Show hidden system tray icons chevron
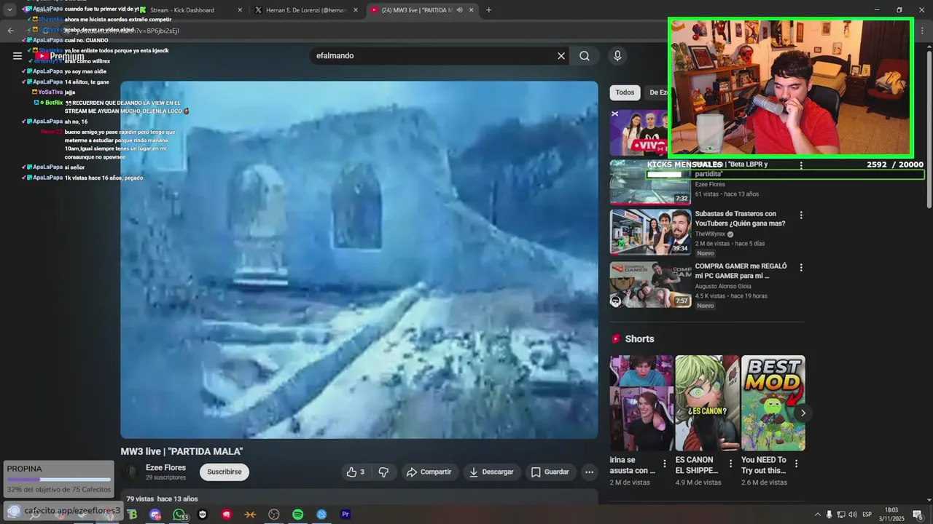This screenshot has height=524, width=933. 817,515
